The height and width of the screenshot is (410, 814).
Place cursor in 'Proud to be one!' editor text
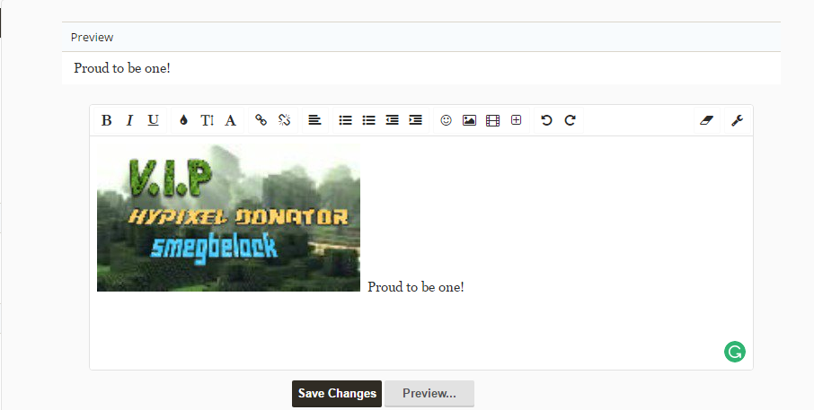click(416, 287)
